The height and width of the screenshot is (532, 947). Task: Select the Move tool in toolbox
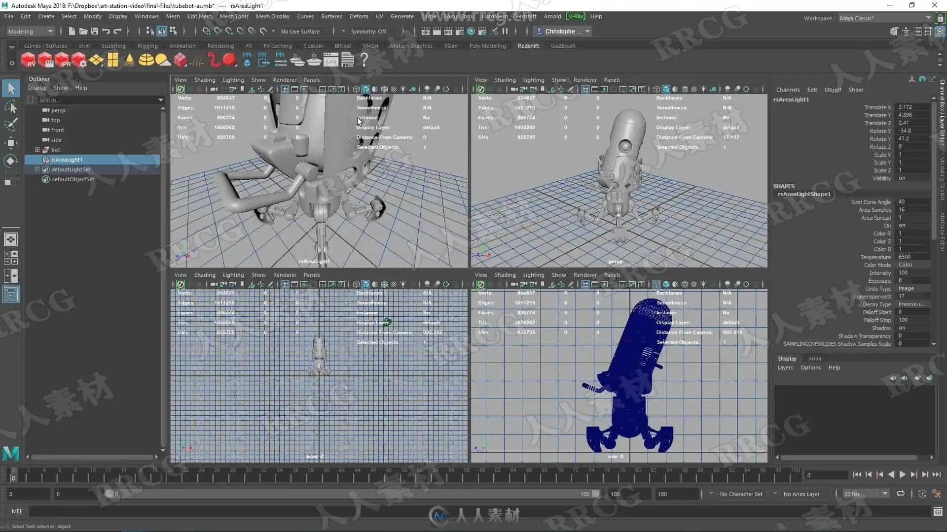point(11,143)
